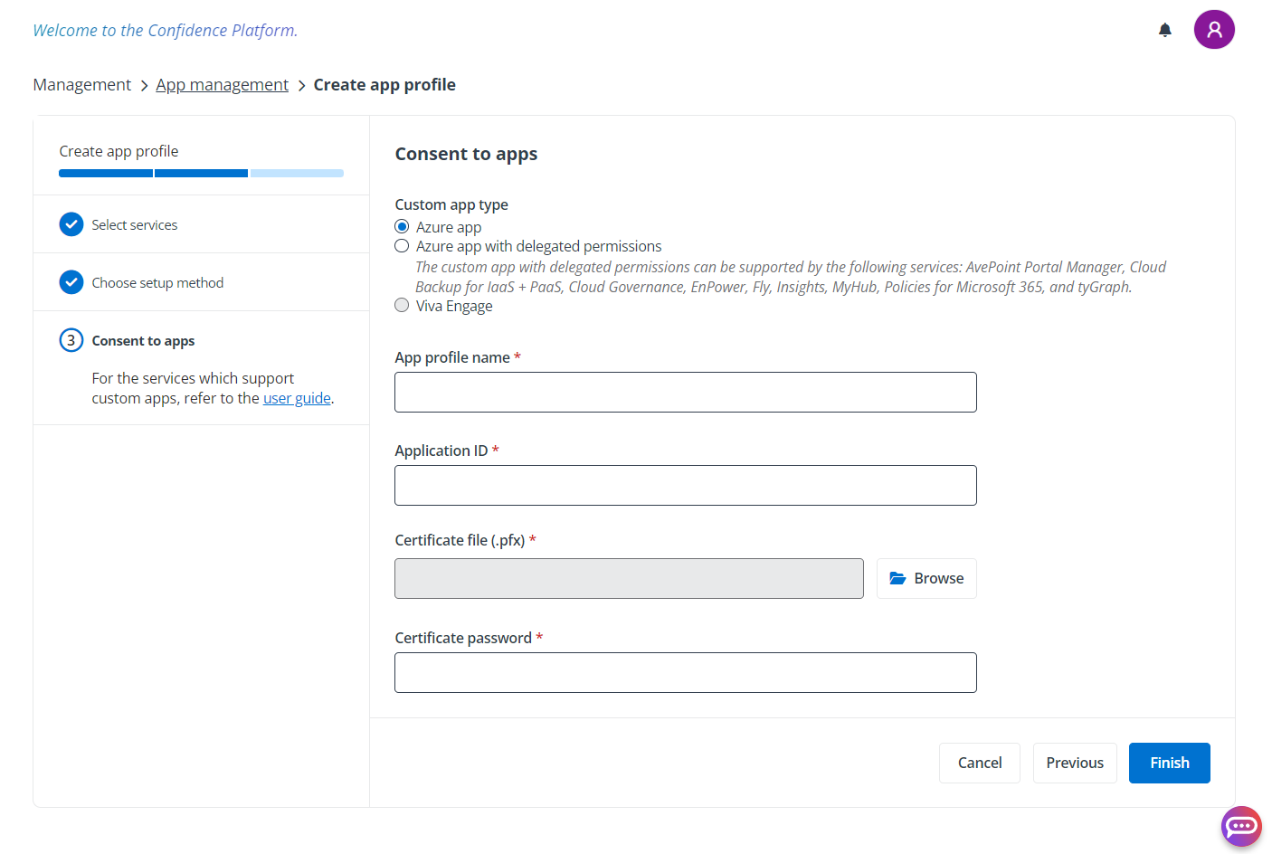The image size is (1272, 854).
Task: Select the Viva Engage option
Action: click(402, 305)
